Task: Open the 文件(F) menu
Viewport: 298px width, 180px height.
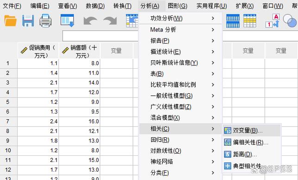Action: point(12,6)
